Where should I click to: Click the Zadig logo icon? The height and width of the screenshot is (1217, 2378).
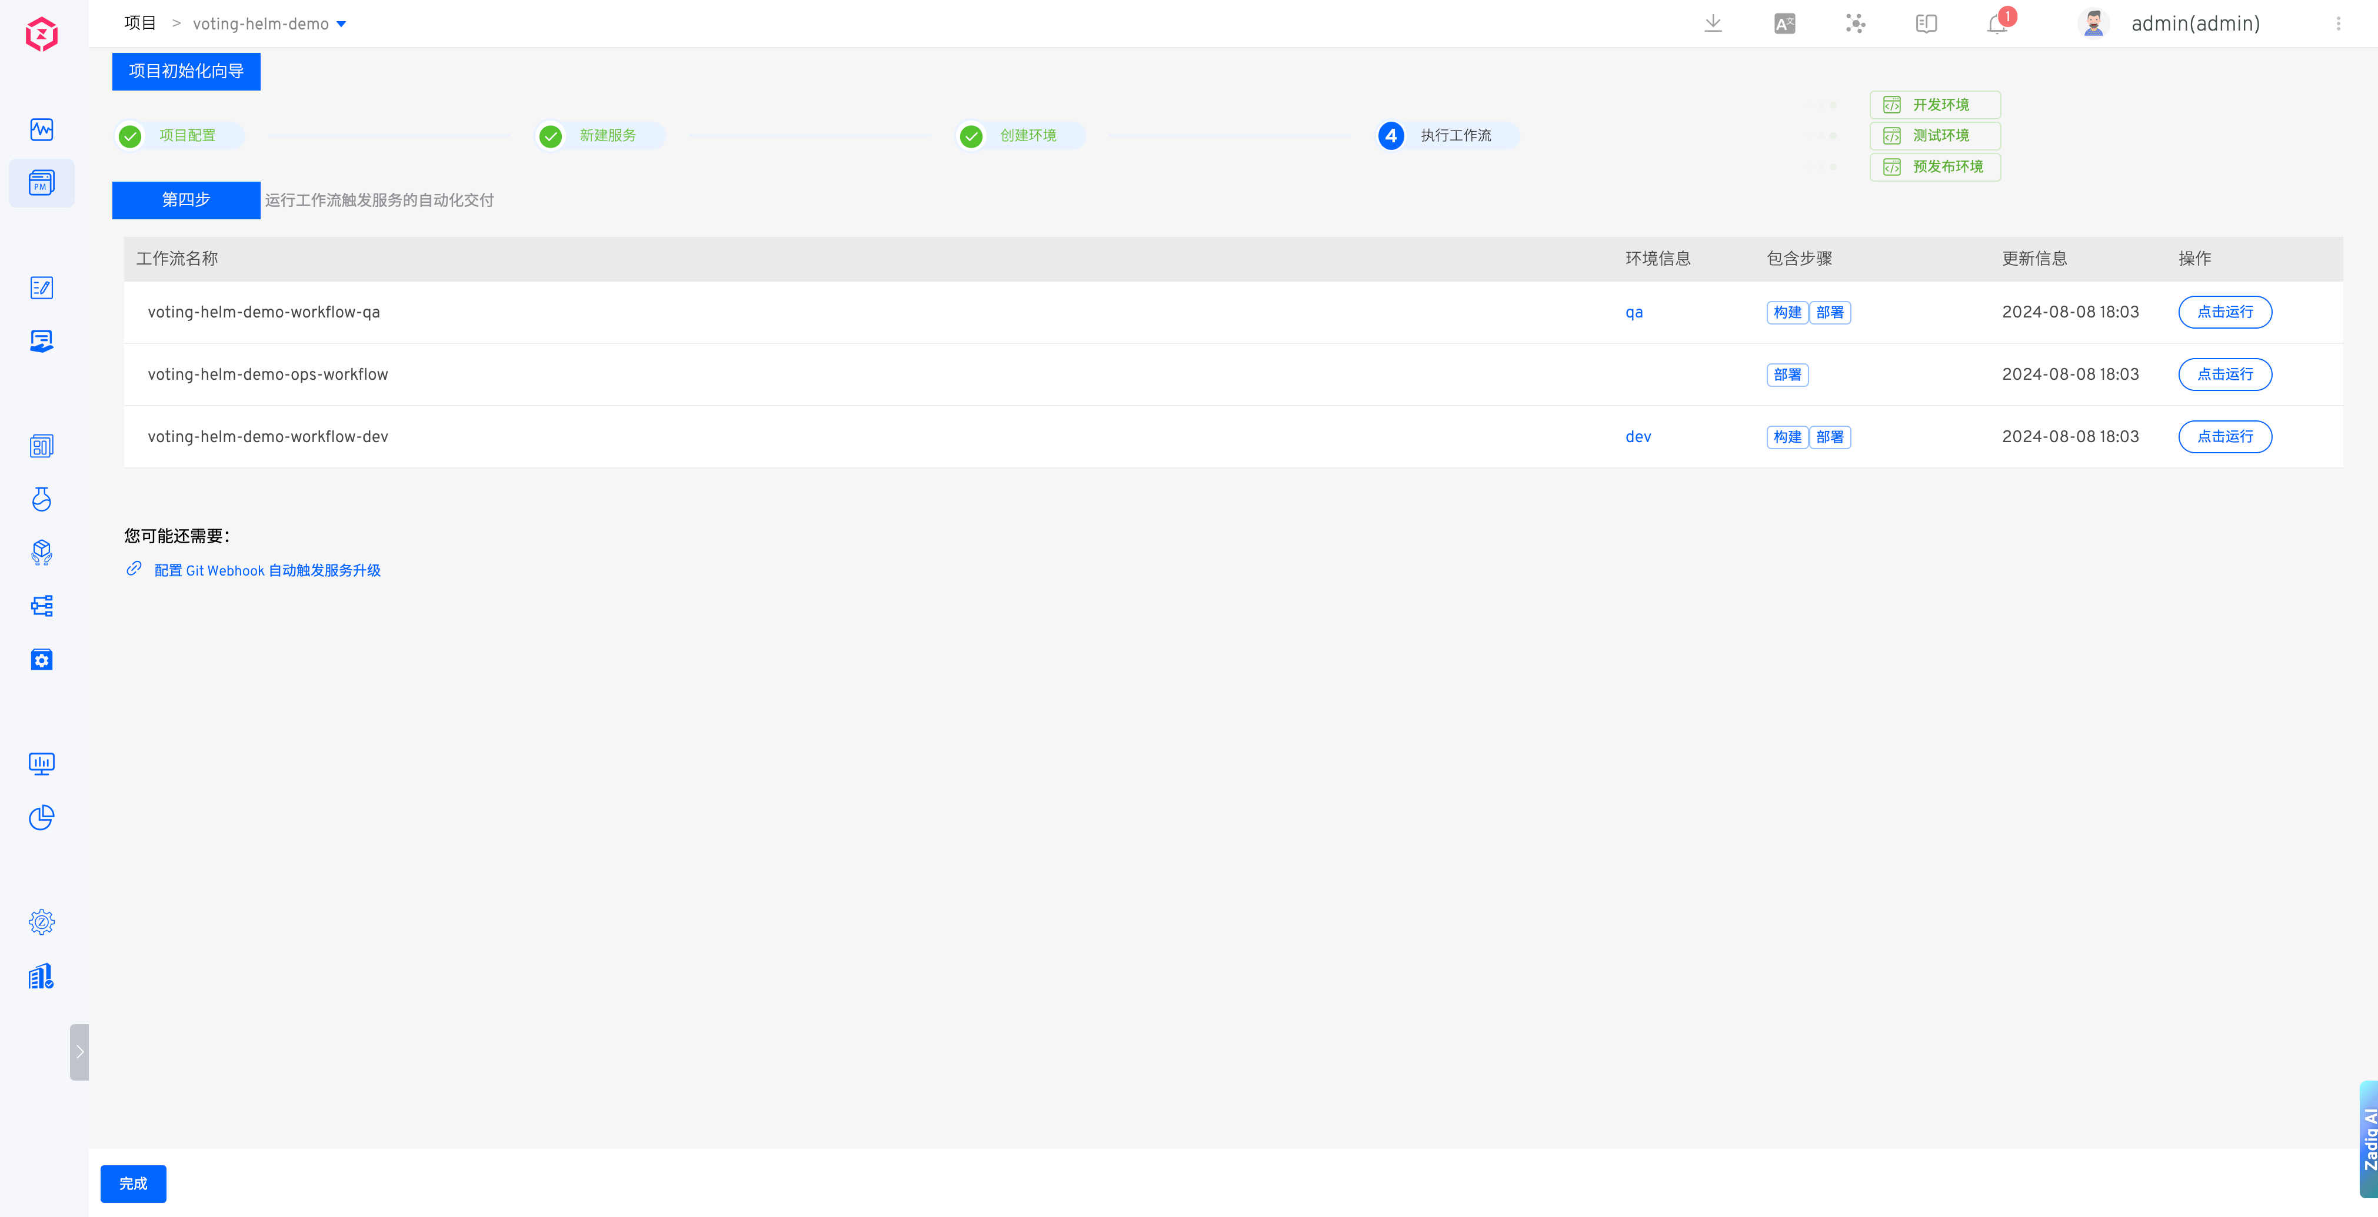pyautogui.click(x=42, y=35)
